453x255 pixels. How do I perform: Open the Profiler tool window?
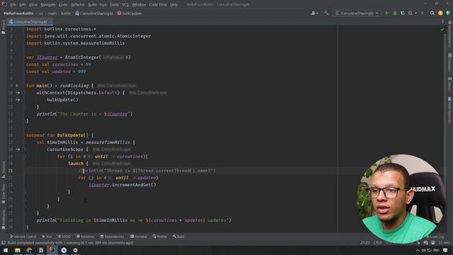[x=160, y=237]
